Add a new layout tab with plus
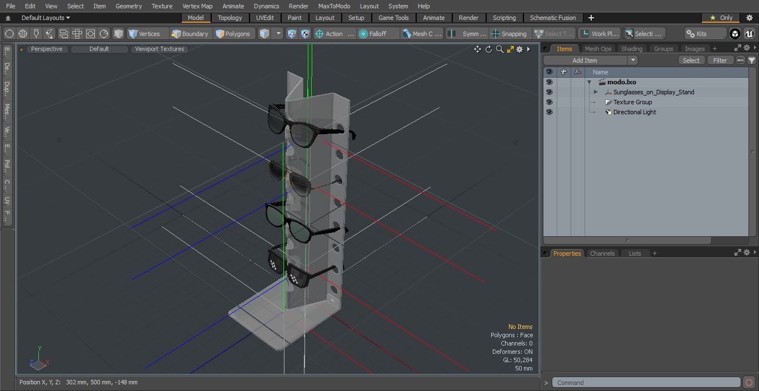 coord(591,18)
